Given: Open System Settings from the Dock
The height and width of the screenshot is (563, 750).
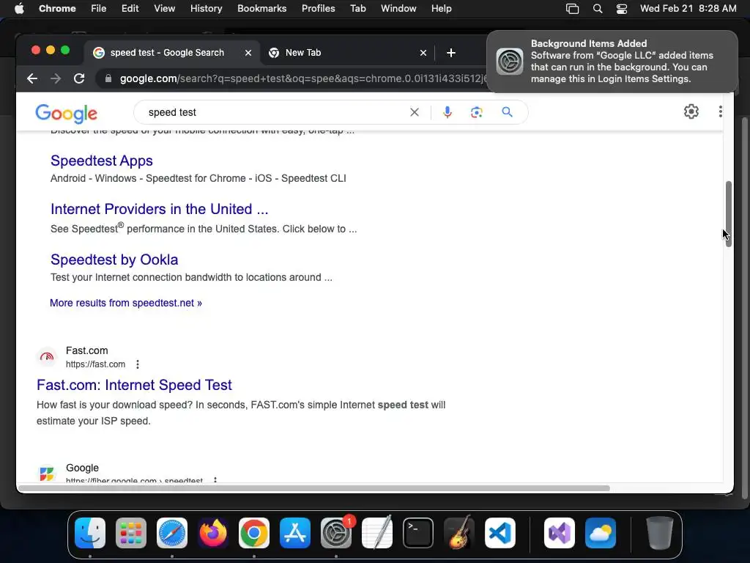Looking at the screenshot, I should (x=336, y=533).
